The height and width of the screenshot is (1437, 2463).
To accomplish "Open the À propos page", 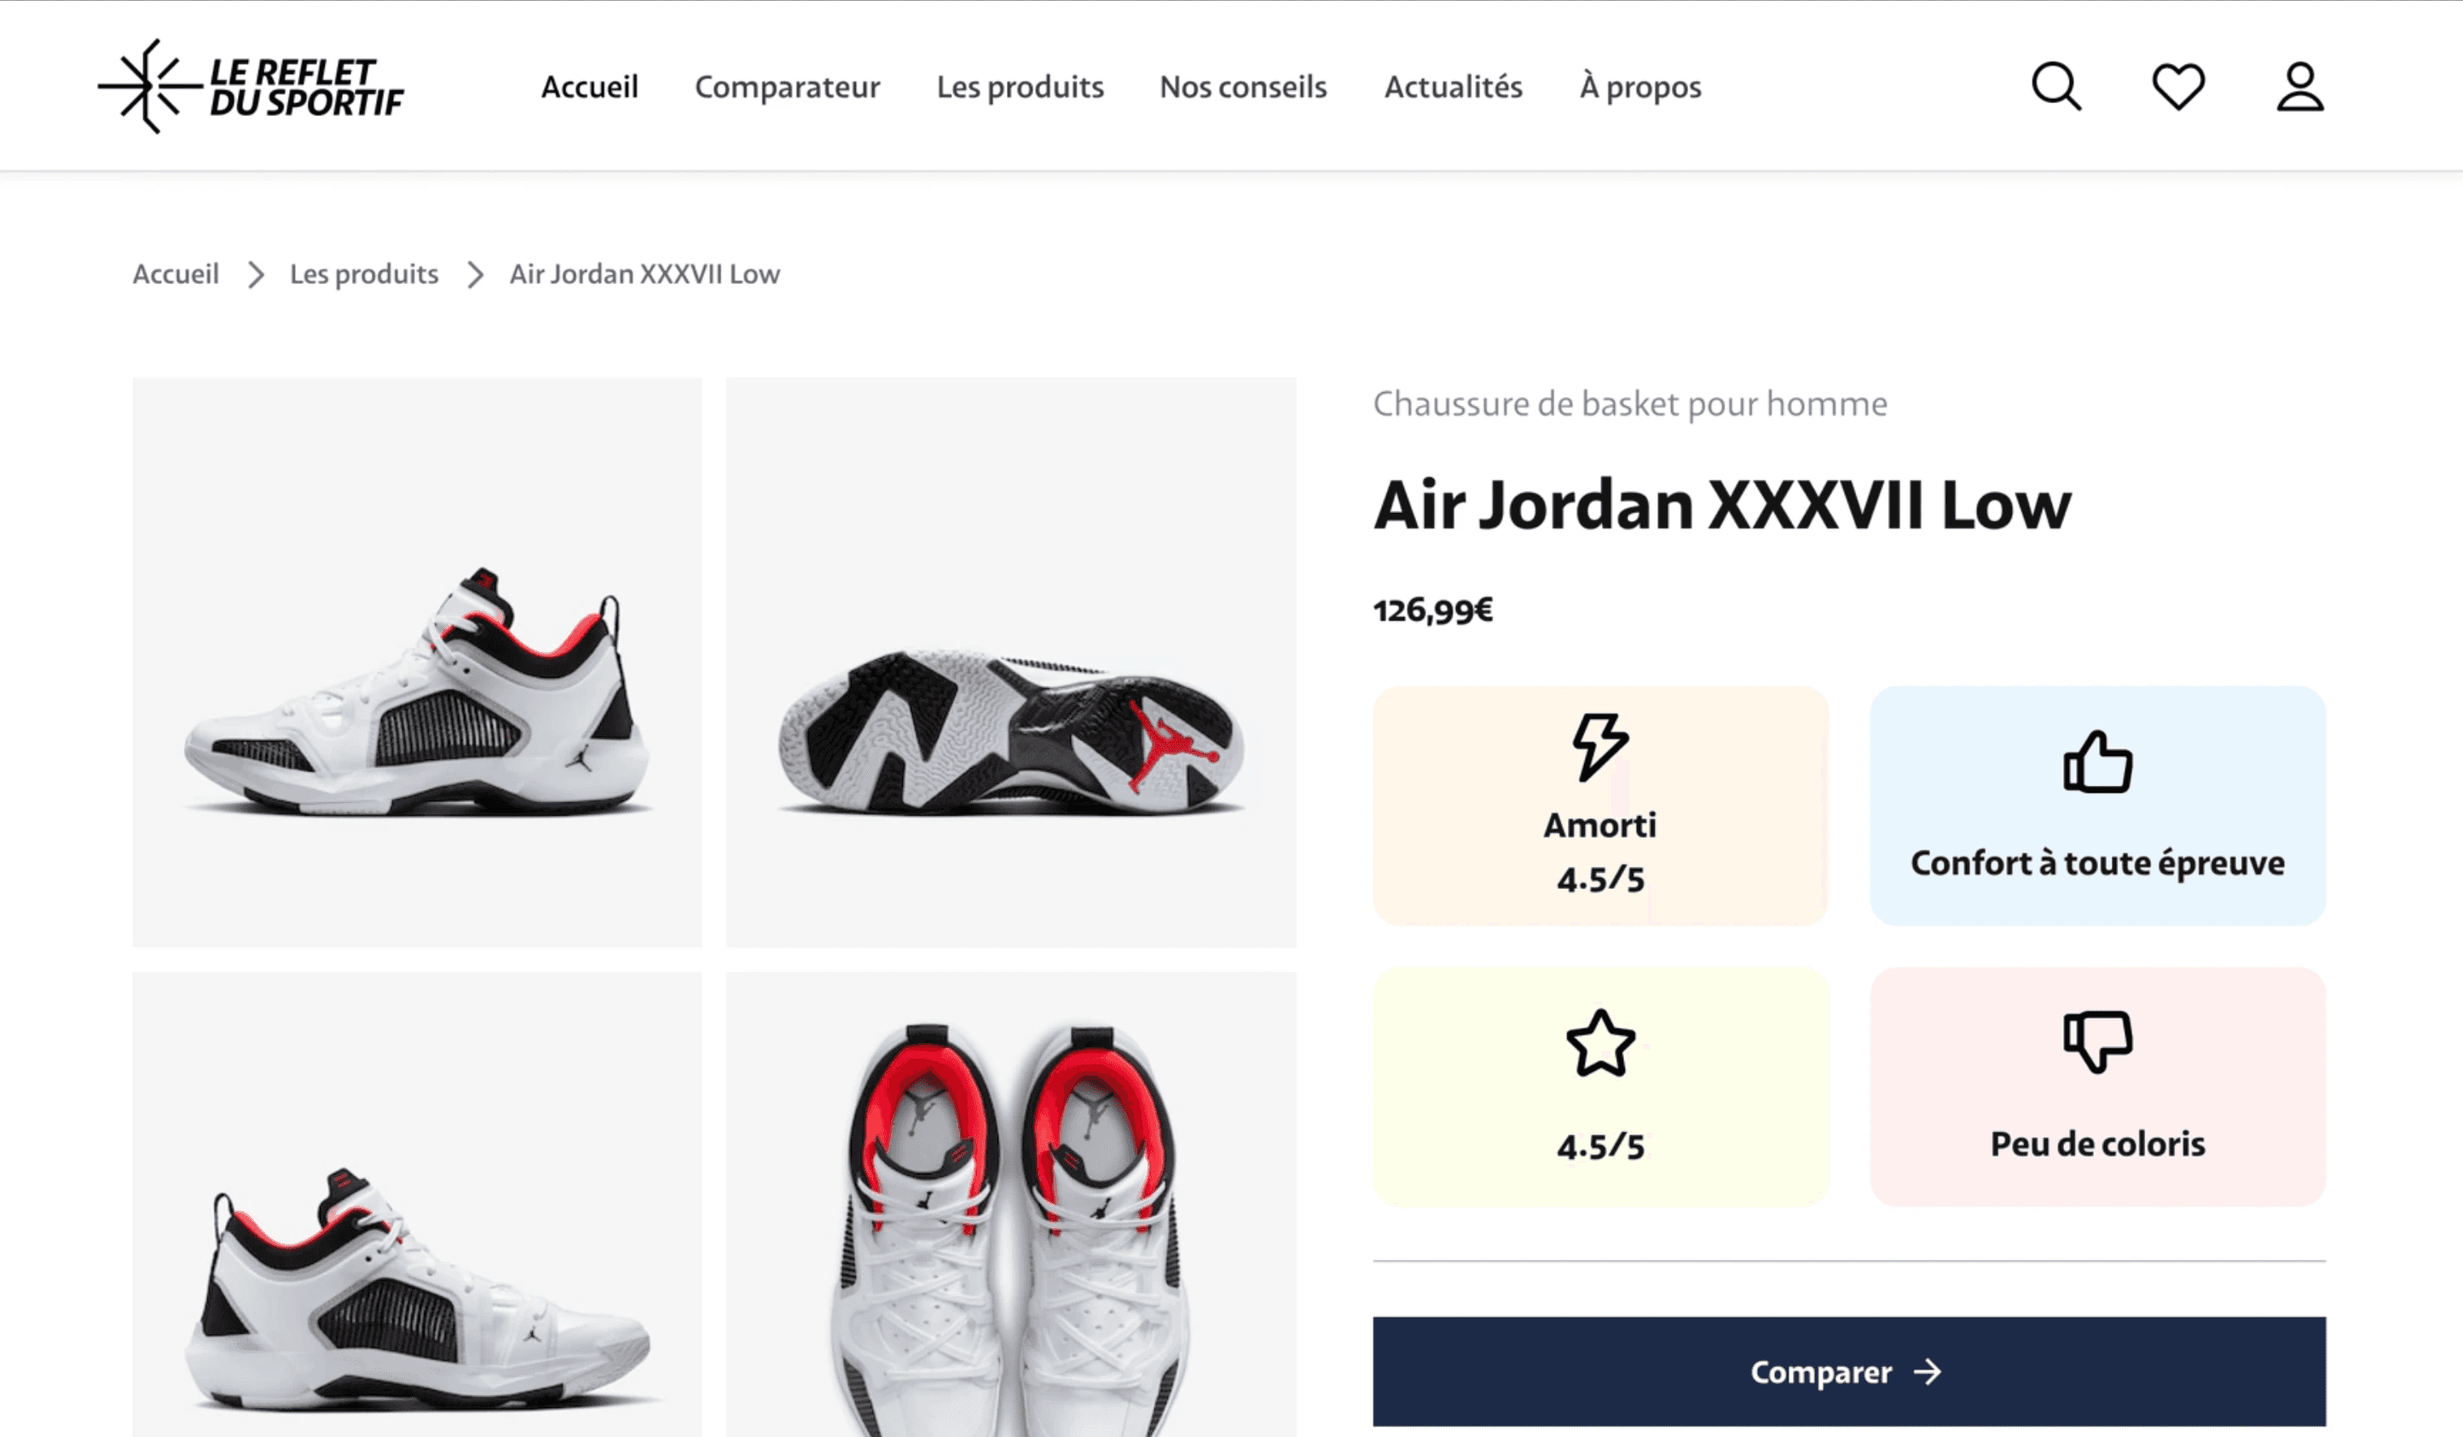I will coord(1640,87).
